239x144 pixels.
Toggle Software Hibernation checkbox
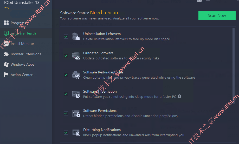coord(66,94)
